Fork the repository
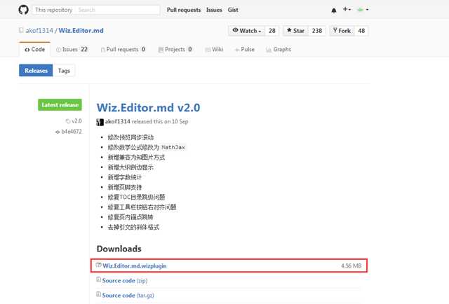 coord(342,31)
